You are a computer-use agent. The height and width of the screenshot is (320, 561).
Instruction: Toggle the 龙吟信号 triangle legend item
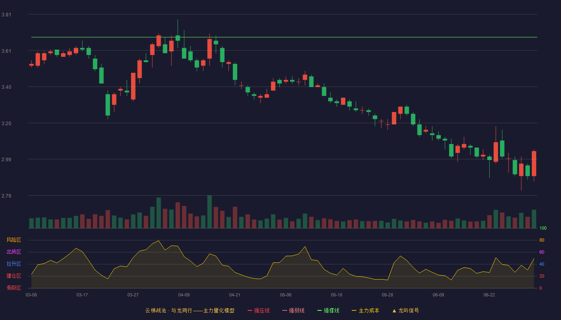[405, 310]
